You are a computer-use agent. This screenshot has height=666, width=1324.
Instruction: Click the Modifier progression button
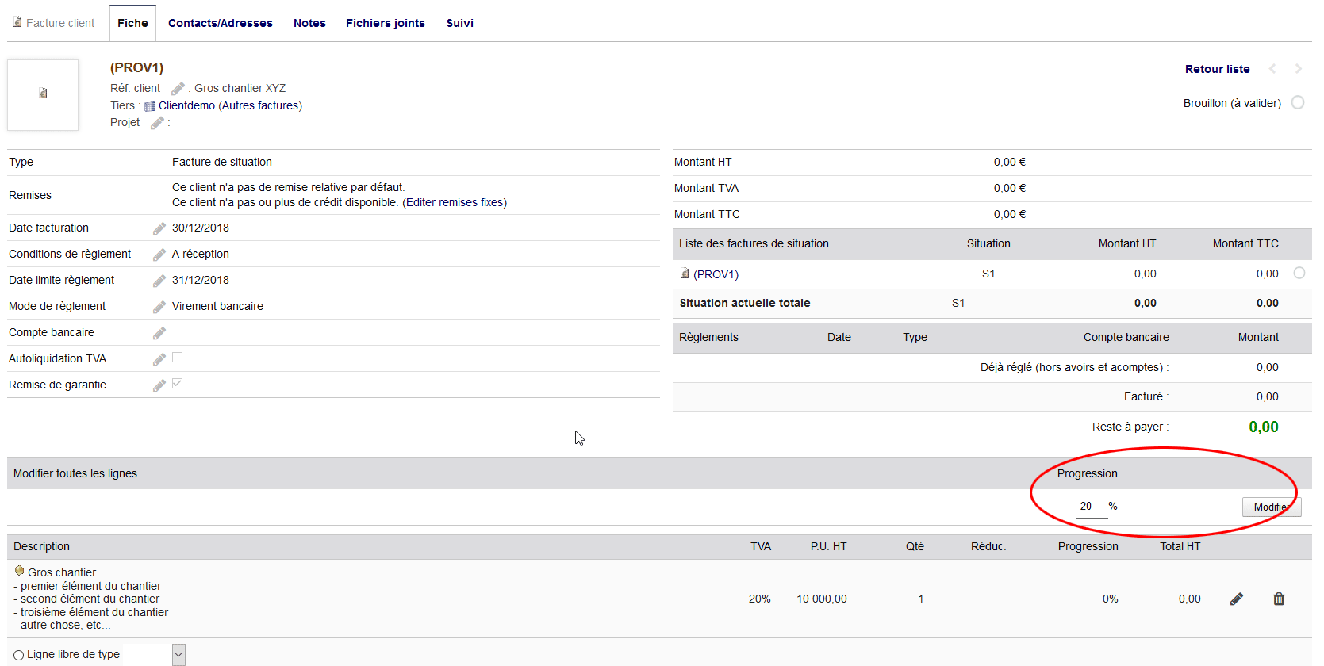[1271, 507]
